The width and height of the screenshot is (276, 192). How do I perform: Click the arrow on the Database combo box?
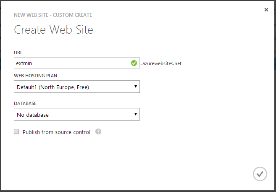(x=136, y=114)
